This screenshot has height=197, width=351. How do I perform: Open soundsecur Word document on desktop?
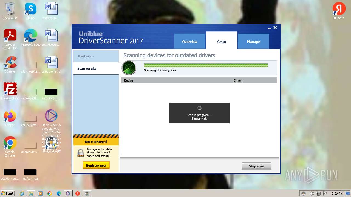pyautogui.click(x=51, y=38)
